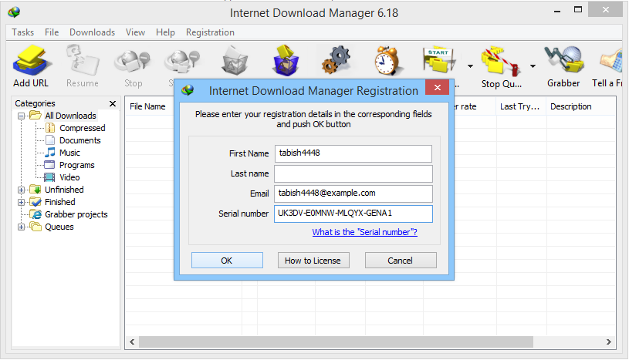Click Cancel in the Registration dialog
This screenshot has width=629, height=360.
pyautogui.click(x=401, y=261)
